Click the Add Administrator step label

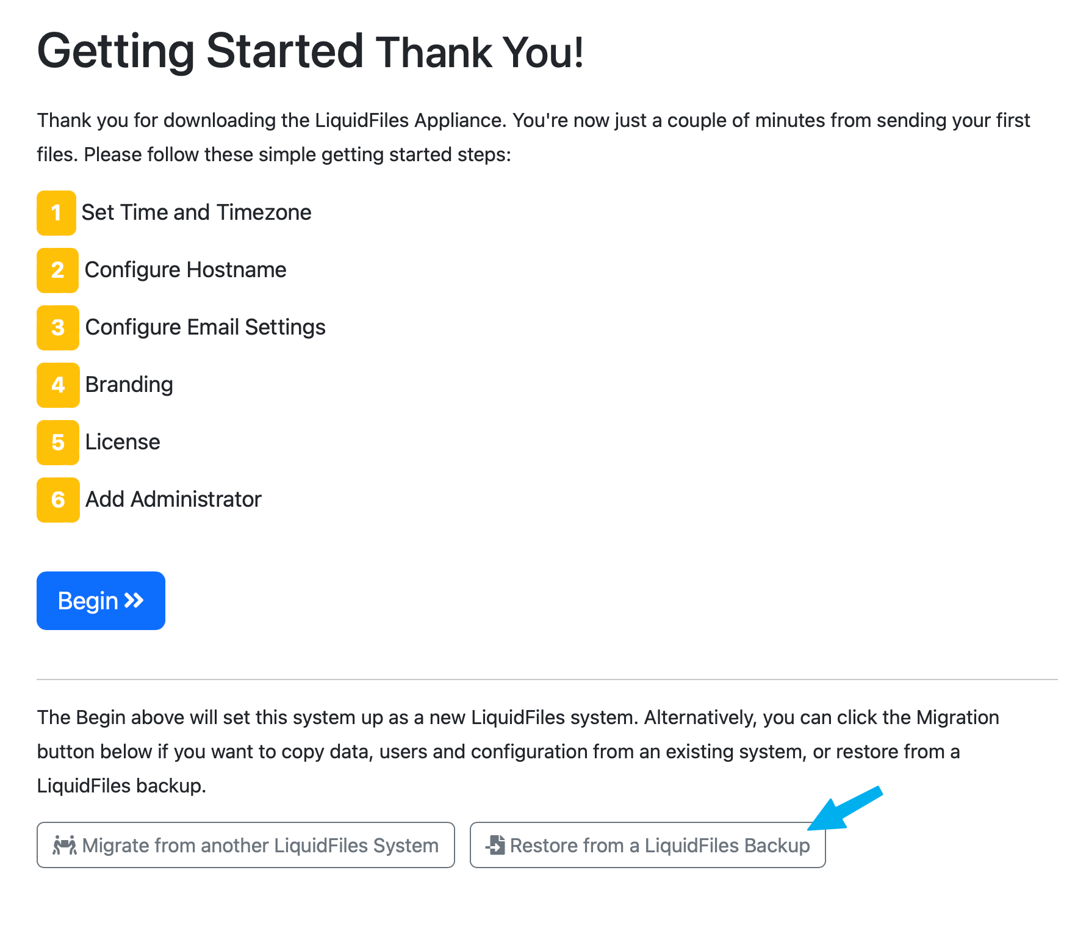point(173,499)
